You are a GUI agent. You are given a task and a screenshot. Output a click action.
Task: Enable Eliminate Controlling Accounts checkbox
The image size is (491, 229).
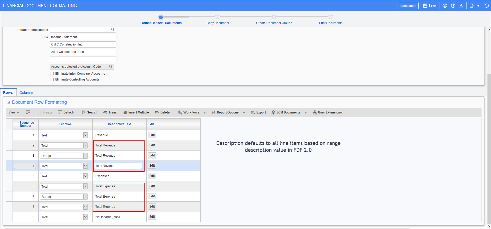tap(52, 79)
